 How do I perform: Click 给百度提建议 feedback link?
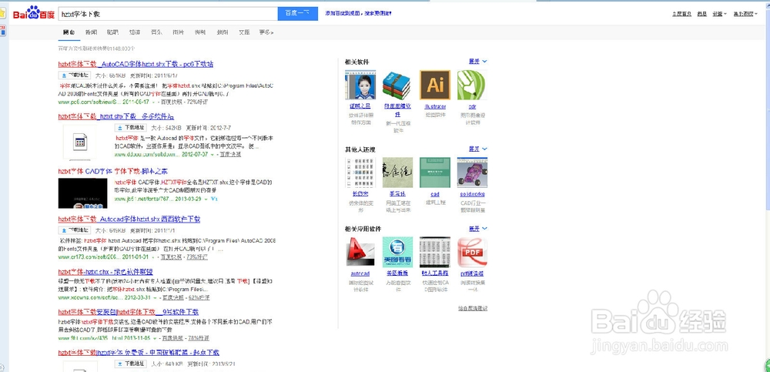click(473, 309)
